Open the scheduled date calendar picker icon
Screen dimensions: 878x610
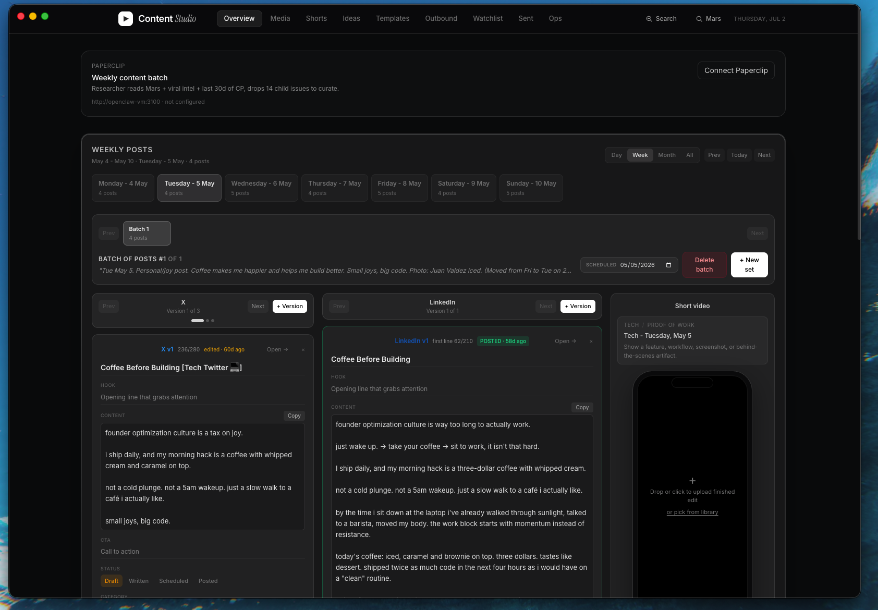[x=668, y=265]
